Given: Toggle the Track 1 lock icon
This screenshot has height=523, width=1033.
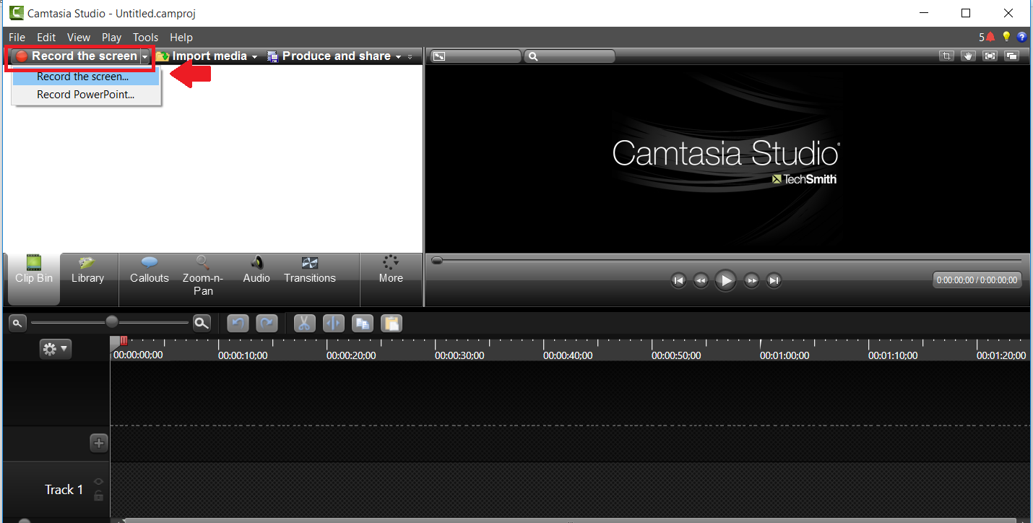Looking at the screenshot, I should pos(99,496).
